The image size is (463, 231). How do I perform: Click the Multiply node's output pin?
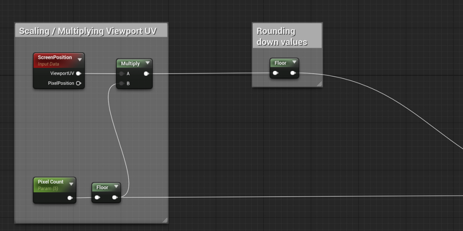pyautogui.click(x=146, y=74)
